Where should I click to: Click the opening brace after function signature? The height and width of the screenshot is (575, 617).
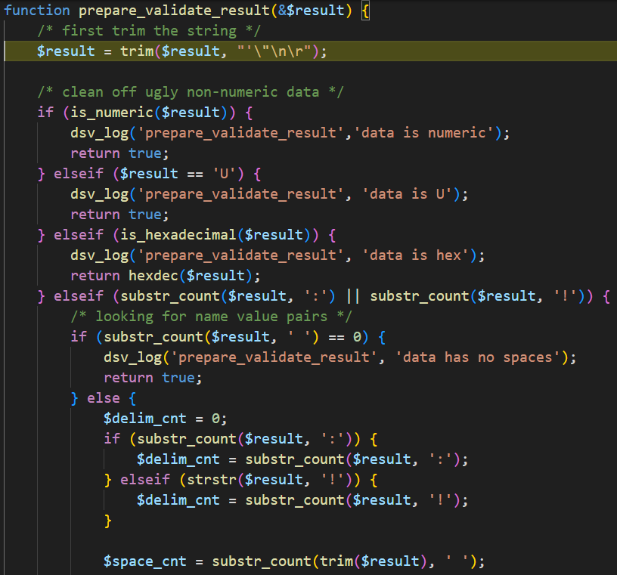pyautogui.click(x=365, y=11)
